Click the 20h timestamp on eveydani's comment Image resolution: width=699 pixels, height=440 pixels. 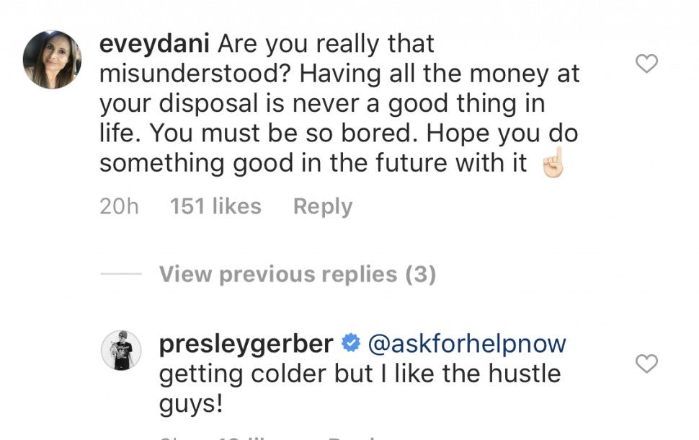(118, 207)
